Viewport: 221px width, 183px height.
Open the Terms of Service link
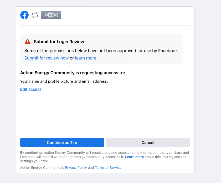108,167
